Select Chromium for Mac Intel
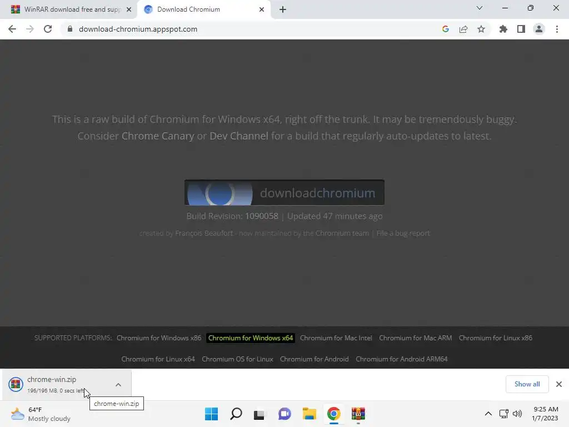Viewport: 569px width, 427px height. click(x=336, y=338)
